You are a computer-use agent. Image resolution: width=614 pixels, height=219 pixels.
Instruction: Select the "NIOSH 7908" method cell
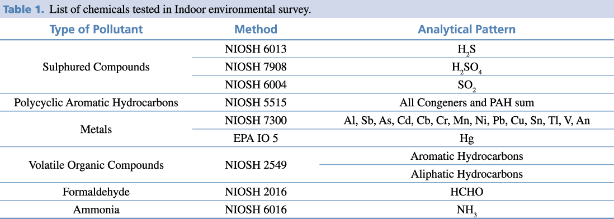pyautogui.click(x=256, y=67)
